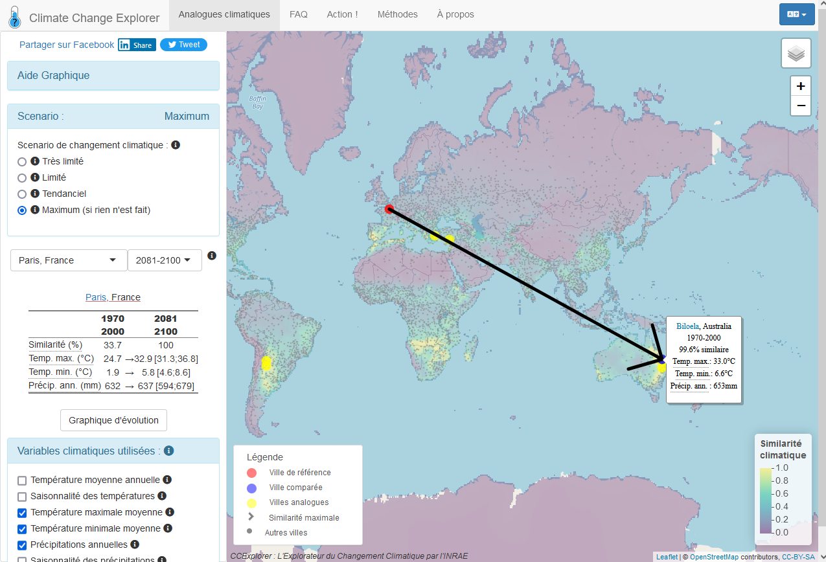Show info for Très limité scenario
826x562 pixels.
point(35,161)
